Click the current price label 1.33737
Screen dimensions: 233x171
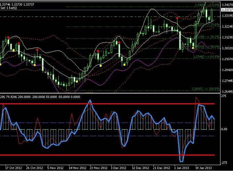point(227,10)
